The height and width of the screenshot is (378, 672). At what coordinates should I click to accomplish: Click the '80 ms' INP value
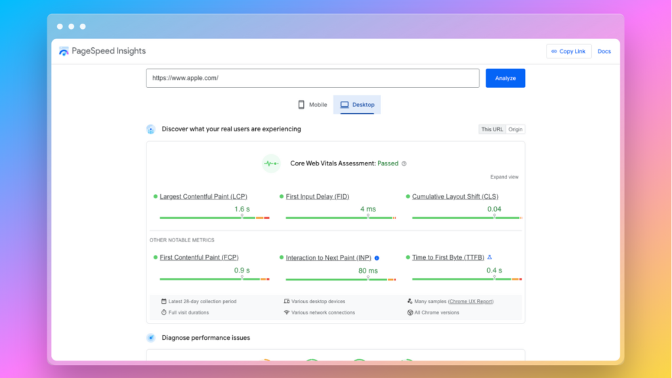368,270
